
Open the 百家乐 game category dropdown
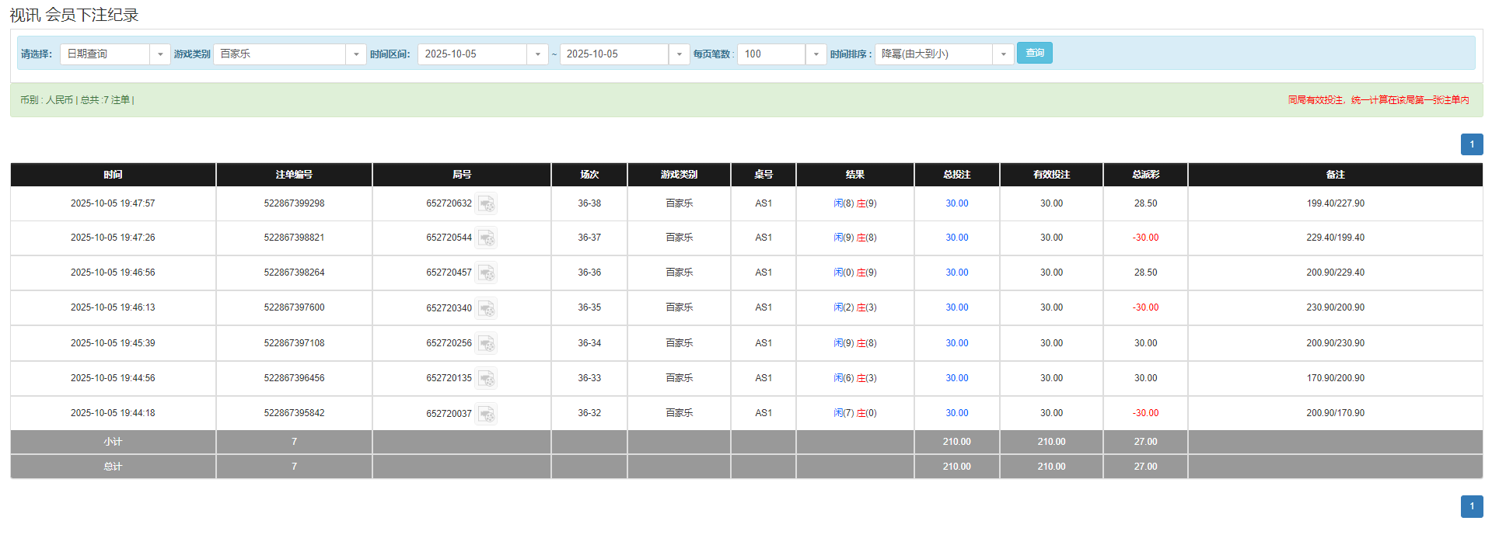(356, 54)
